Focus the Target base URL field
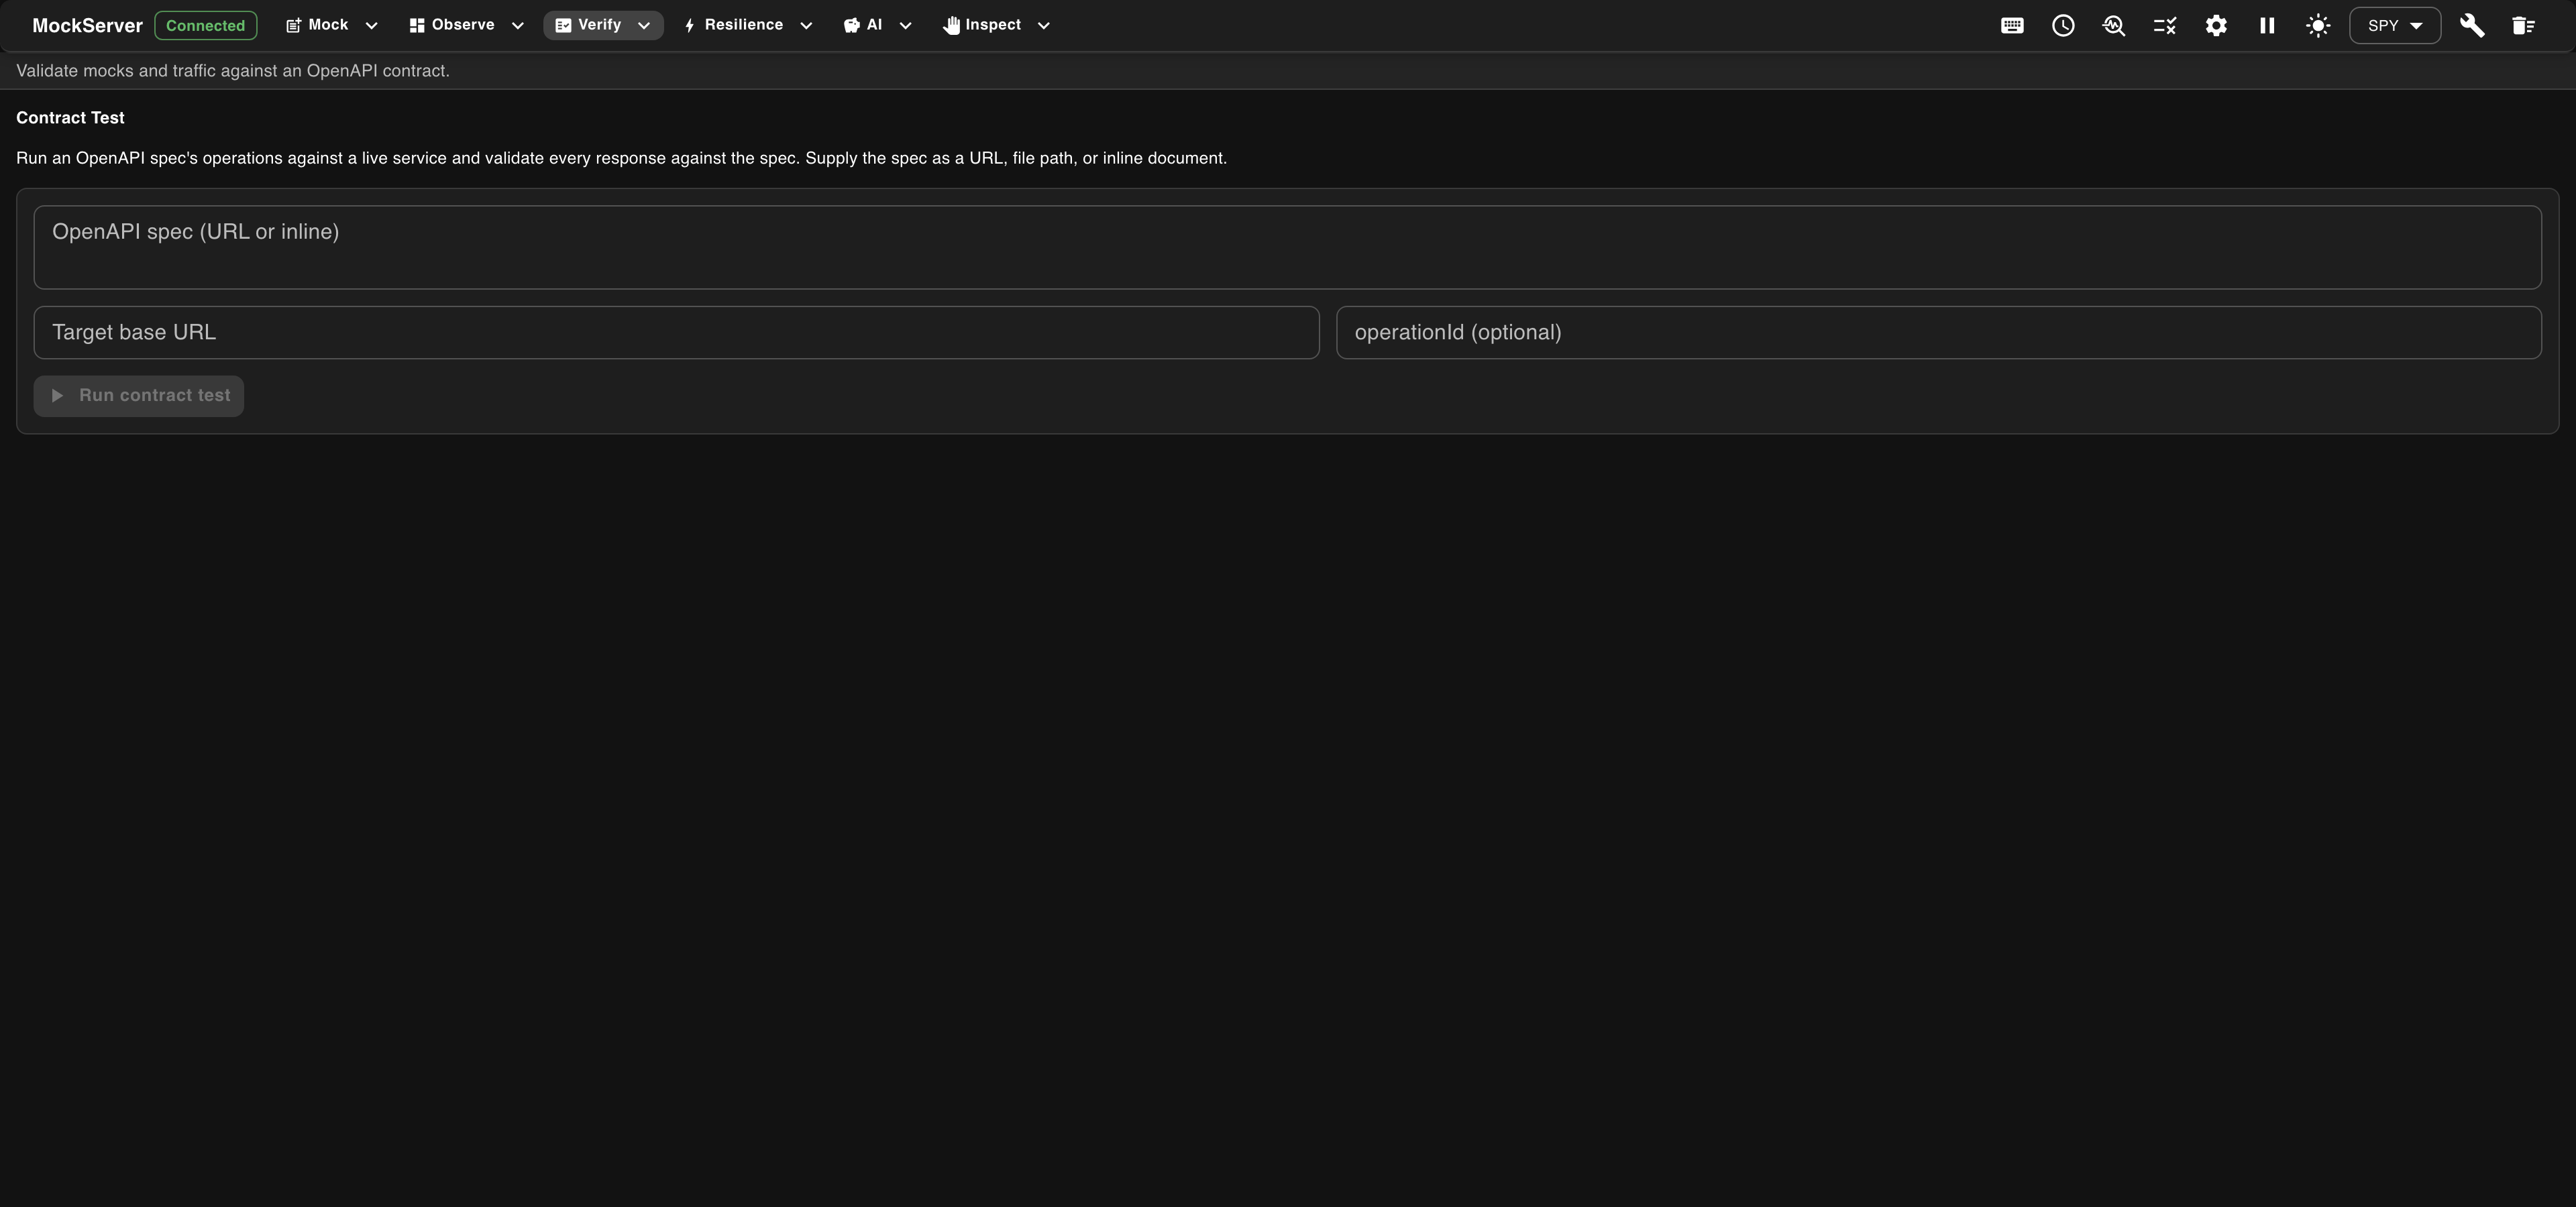 [676, 333]
